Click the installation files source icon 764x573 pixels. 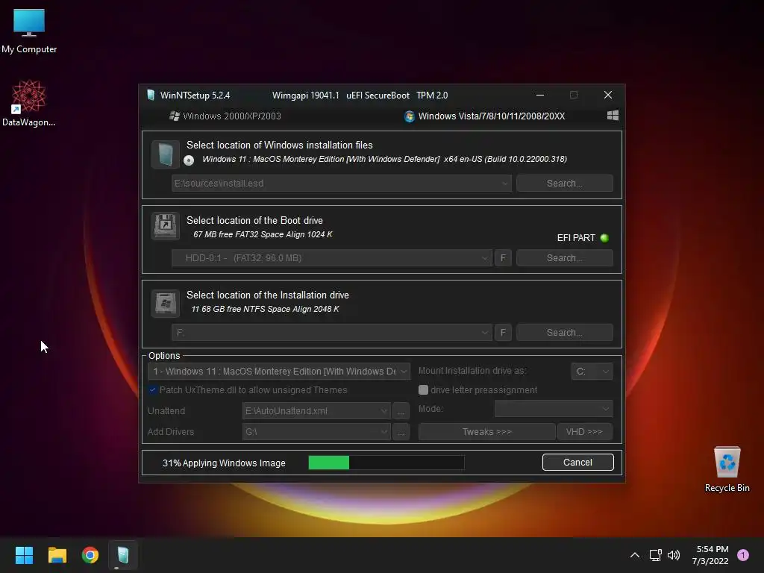pyautogui.click(x=165, y=154)
